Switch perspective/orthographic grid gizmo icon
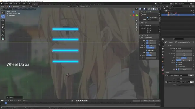 pyautogui.click(x=136, y=30)
